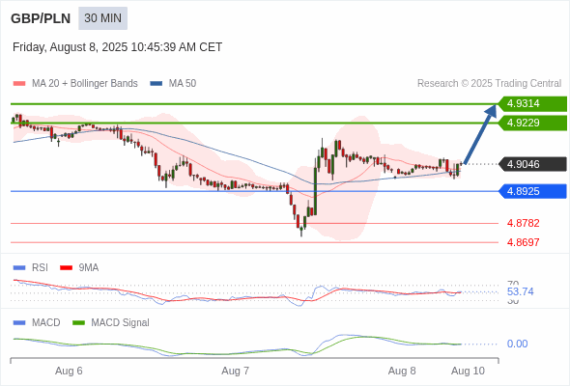Click the 4.8697 support level value
570x386 pixels.
pyautogui.click(x=523, y=242)
